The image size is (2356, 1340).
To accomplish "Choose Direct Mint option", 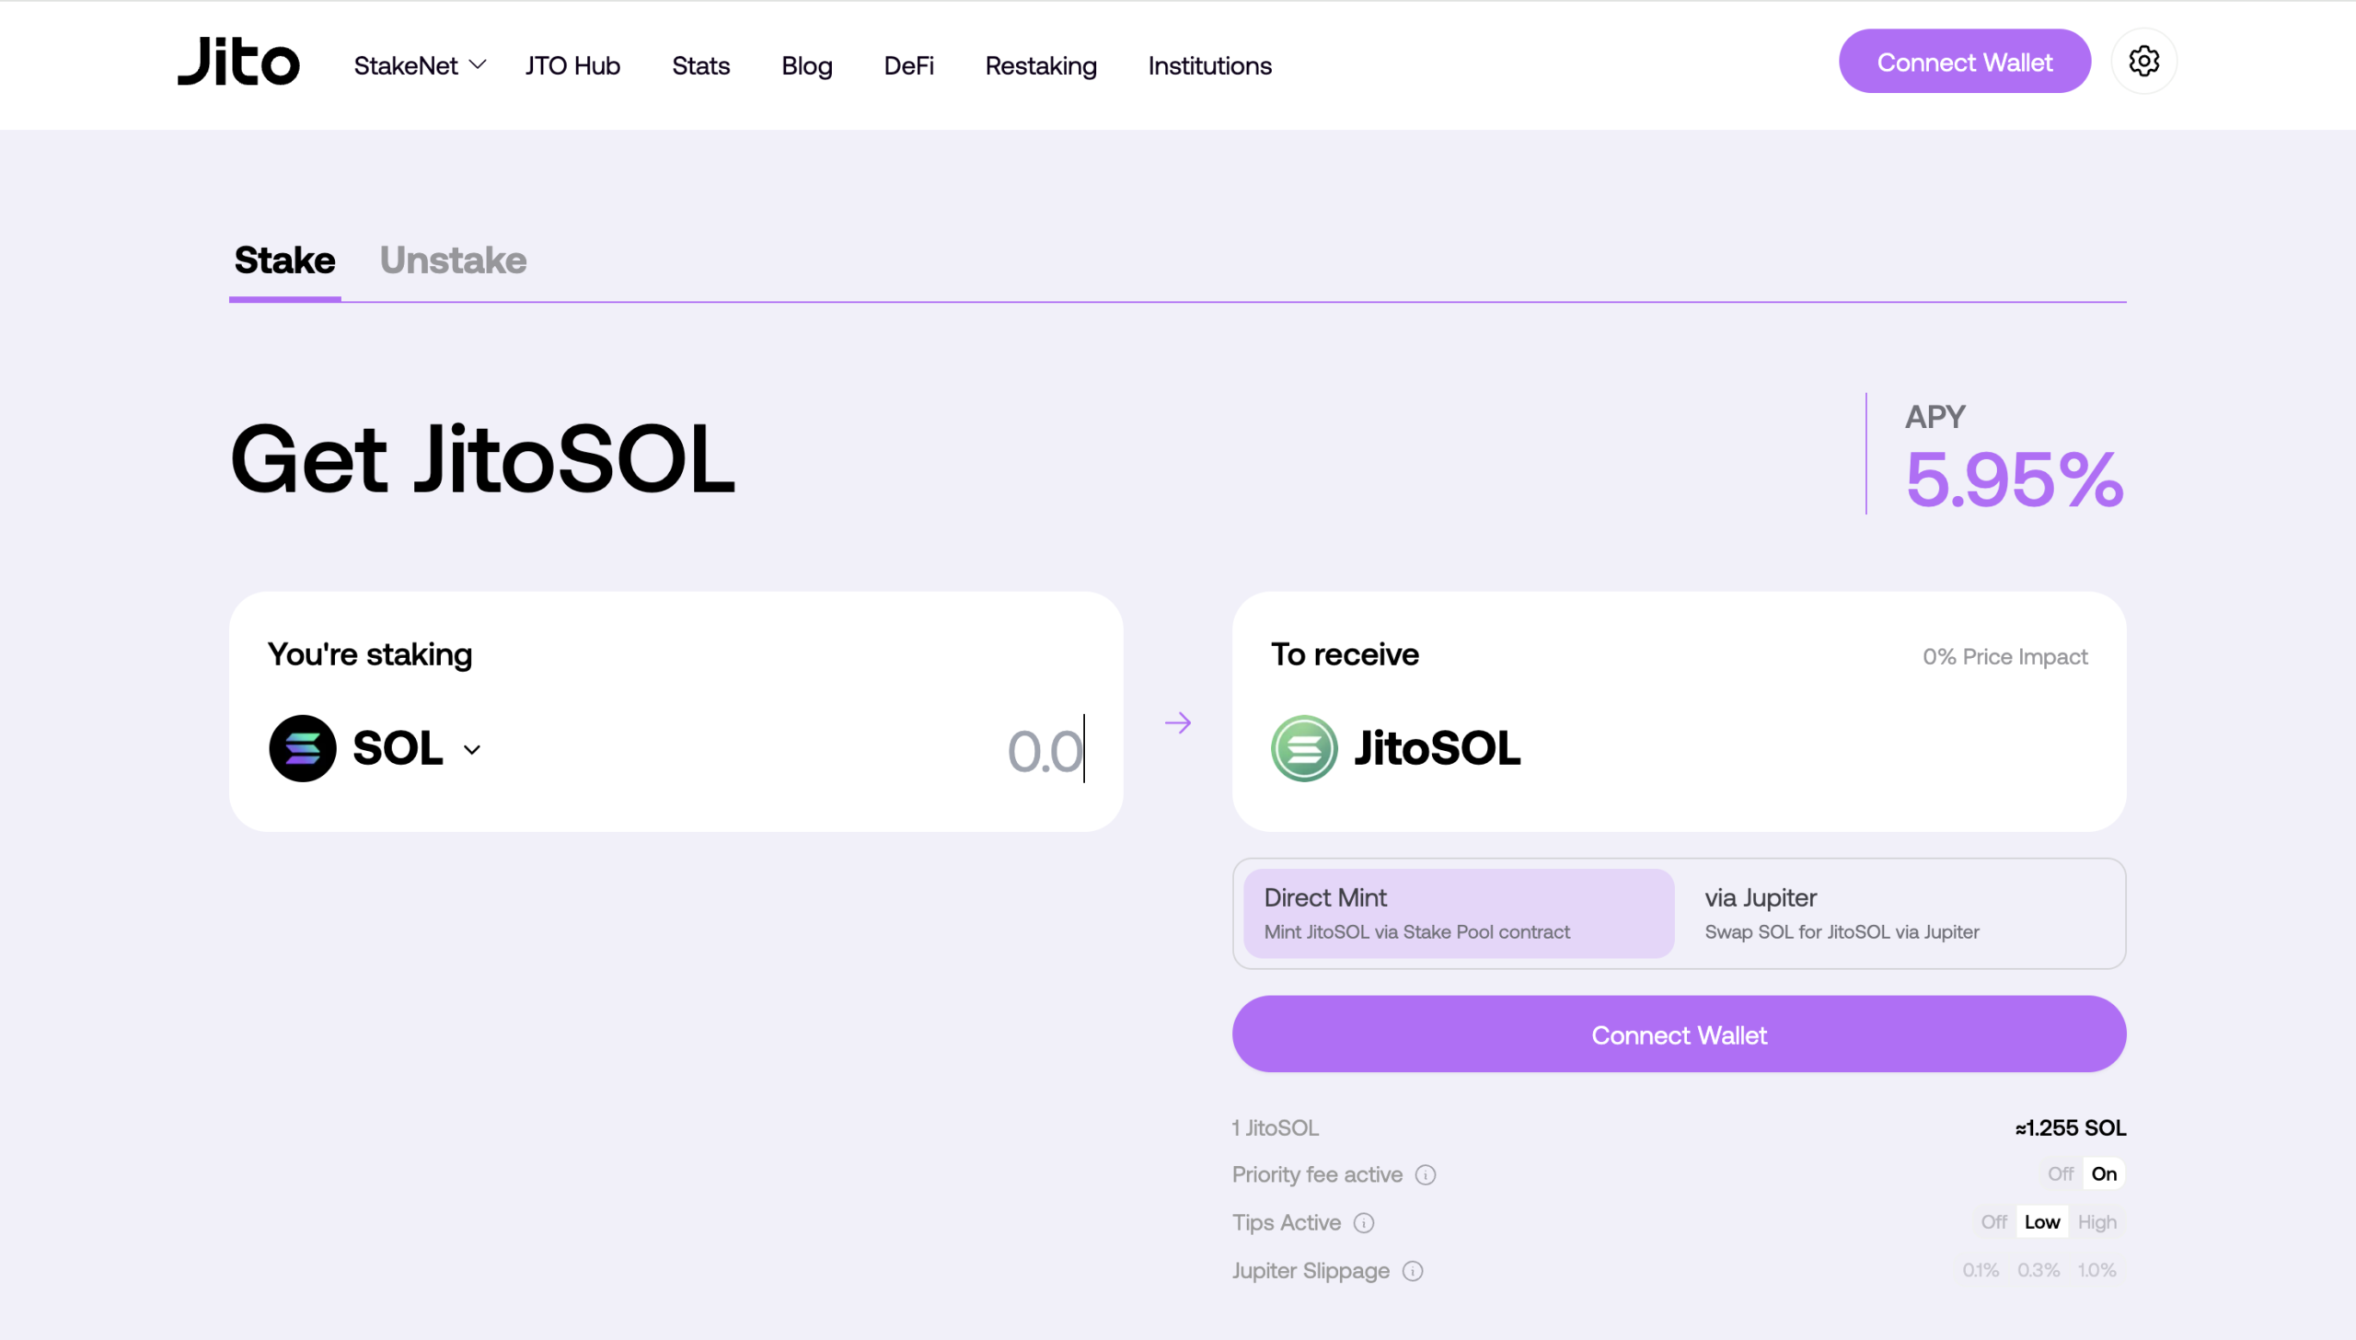I will click(1458, 913).
